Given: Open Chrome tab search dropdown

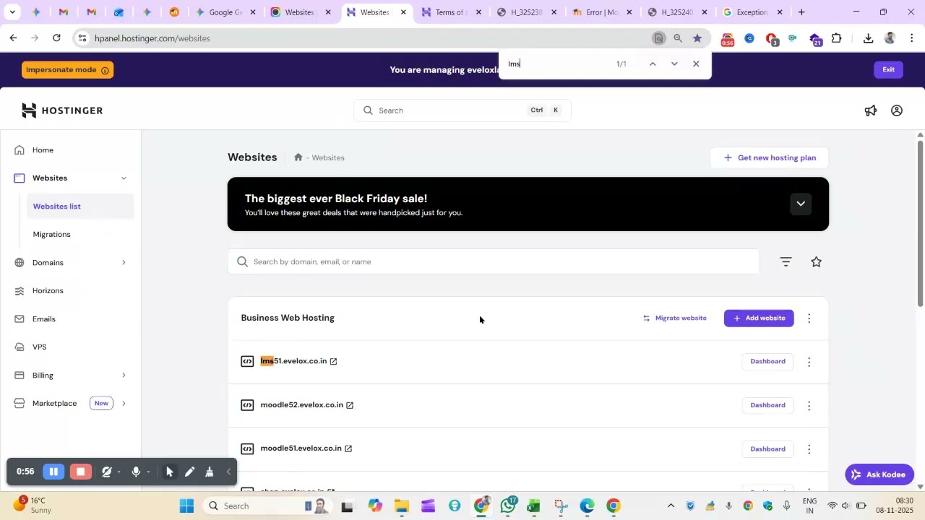Looking at the screenshot, I should 12,12.
